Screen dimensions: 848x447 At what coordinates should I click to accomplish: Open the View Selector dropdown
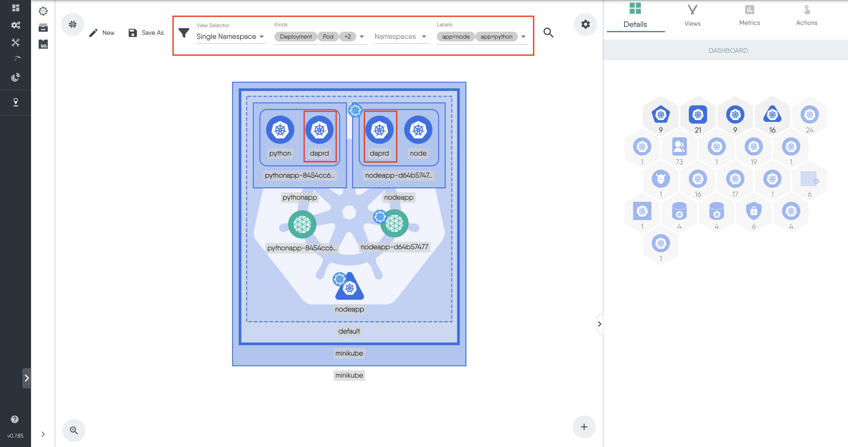coord(231,37)
